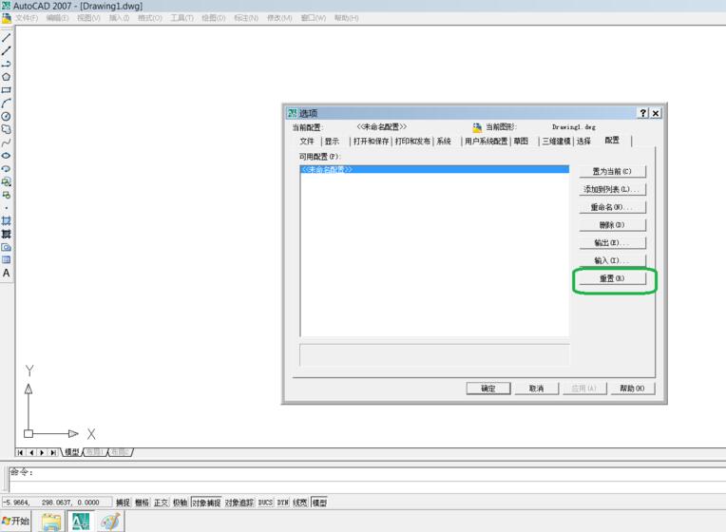This screenshot has height=532, width=726.
Task: Click 取消 button in 选项 dialog
Action: click(x=536, y=389)
